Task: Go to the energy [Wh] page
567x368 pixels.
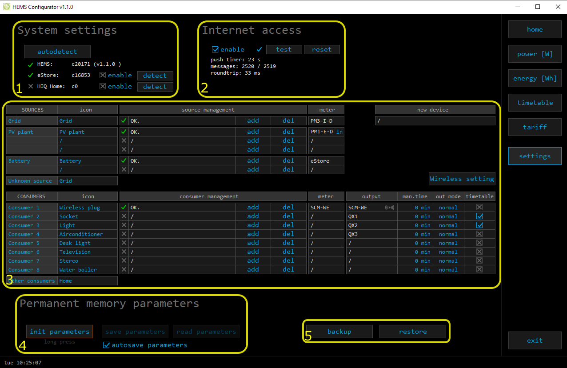Action: click(535, 78)
